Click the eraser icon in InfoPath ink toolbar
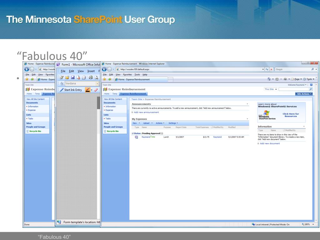This screenshot has width=320, height=240. (96, 90)
